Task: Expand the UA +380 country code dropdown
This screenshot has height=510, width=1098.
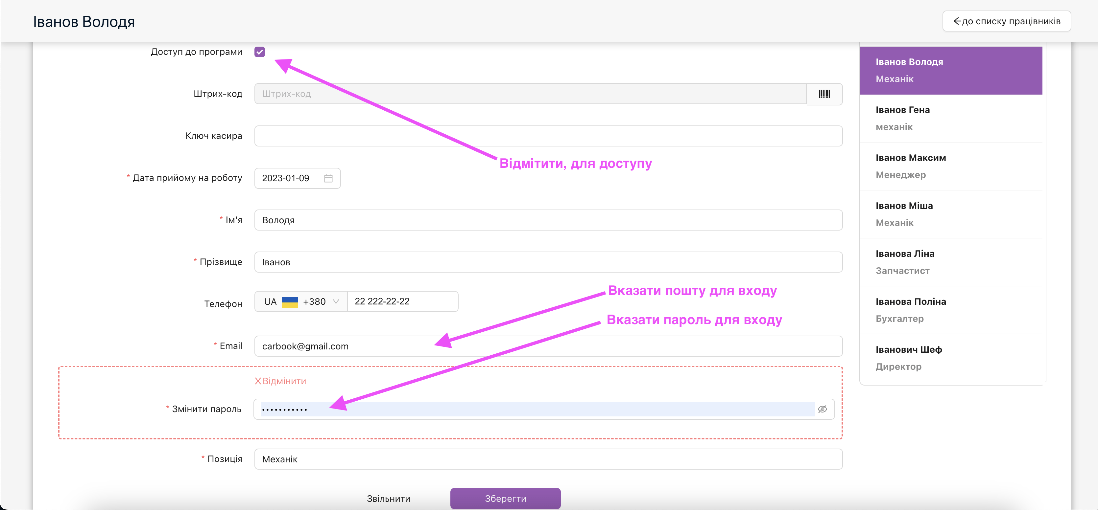Action: tap(301, 301)
